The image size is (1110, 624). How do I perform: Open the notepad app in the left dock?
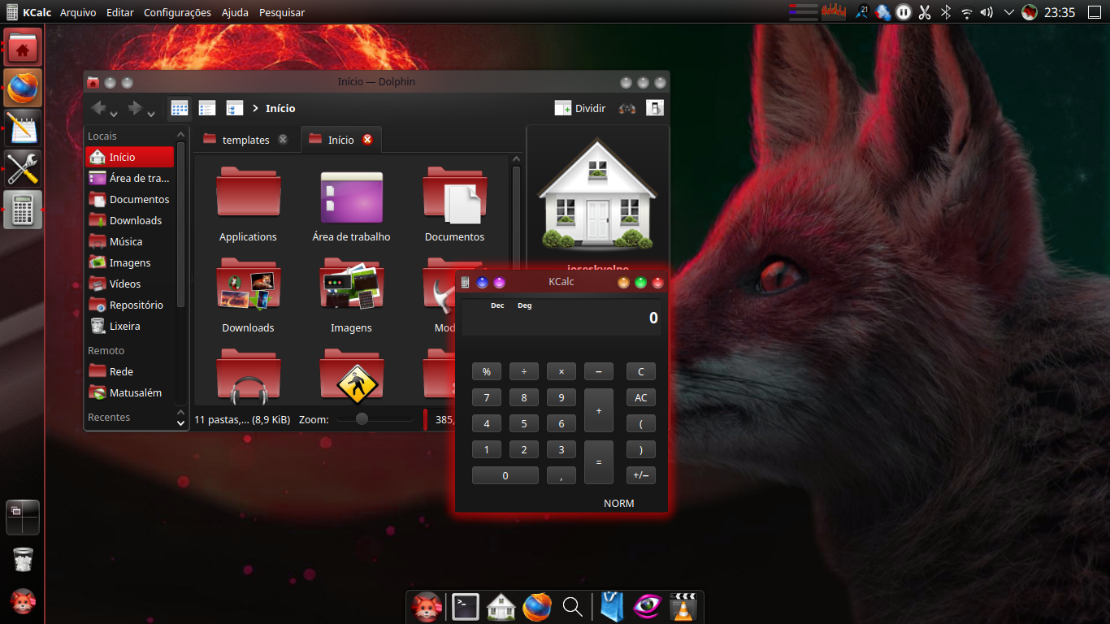(22, 128)
